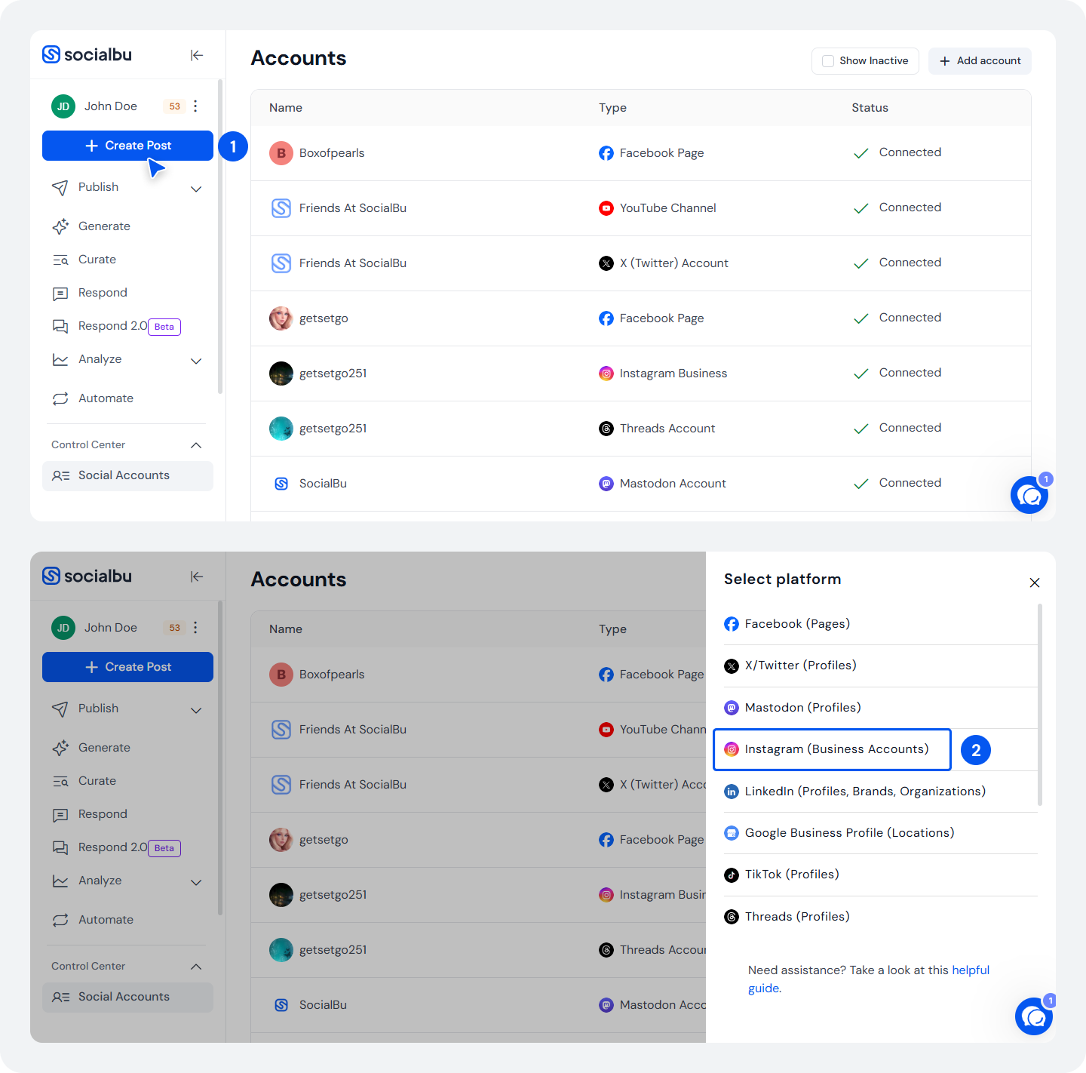The image size is (1086, 1073).
Task: Click the YouTube Channel icon in the upper table
Action: [606, 208]
